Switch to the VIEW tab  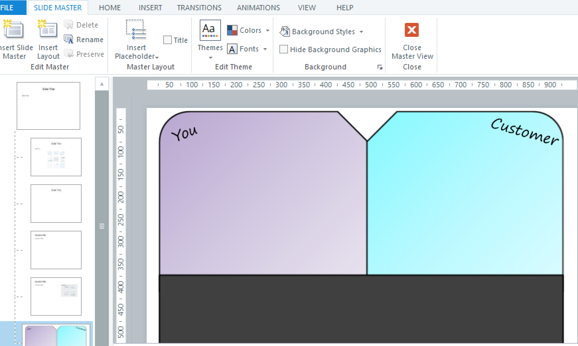coord(307,8)
